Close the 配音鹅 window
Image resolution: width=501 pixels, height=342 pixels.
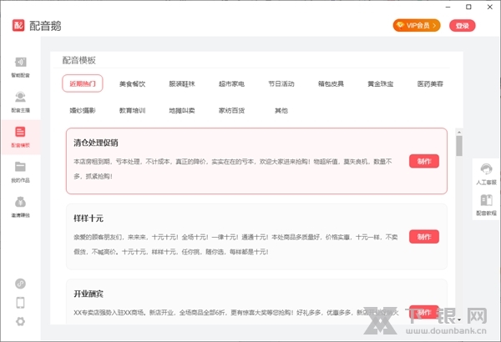[x=489, y=7]
